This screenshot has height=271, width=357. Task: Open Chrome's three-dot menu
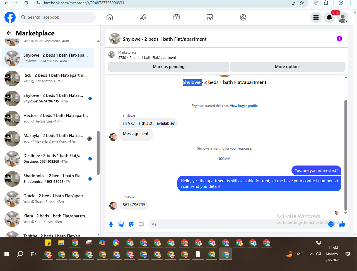point(351,3)
